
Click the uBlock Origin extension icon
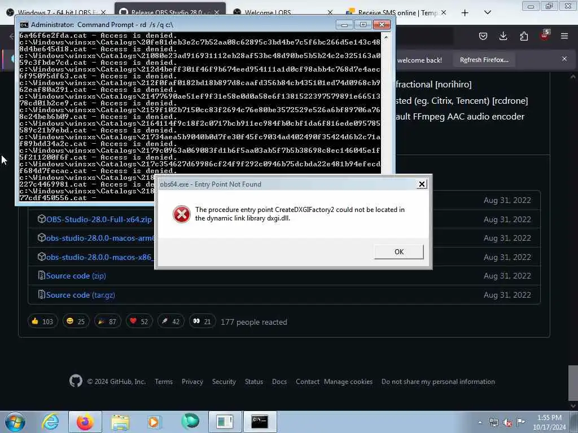(x=545, y=36)
